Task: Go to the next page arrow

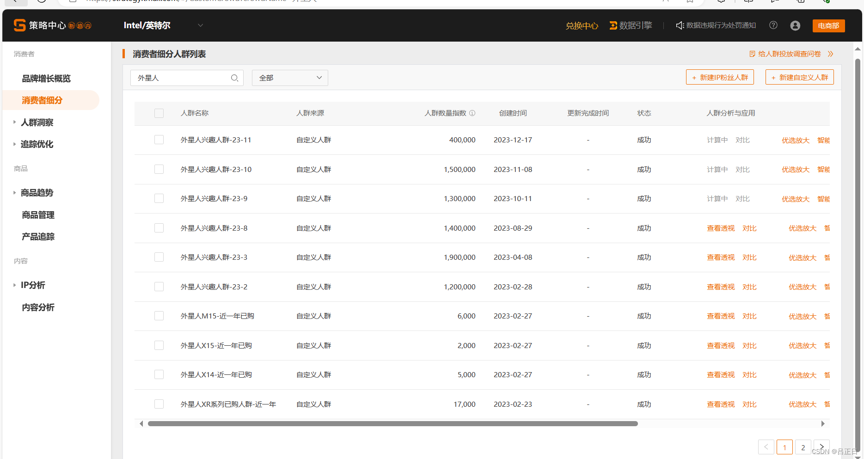Action: pos(821,447)
